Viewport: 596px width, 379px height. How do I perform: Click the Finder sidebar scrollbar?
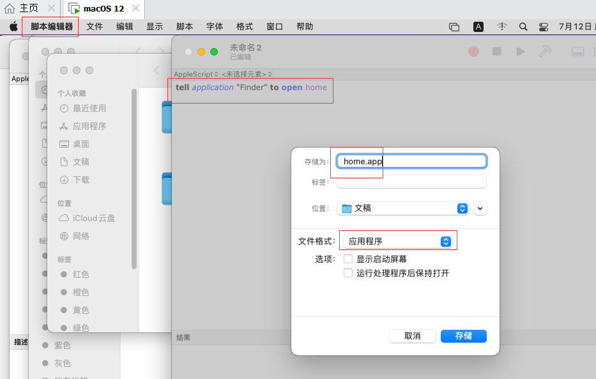click(x=134, y=179)
